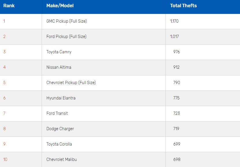This screenshot has height=167, width=240.
Task: Click the Toyota Camry model name
Action: pyautogui.click(x=59, y=52)
